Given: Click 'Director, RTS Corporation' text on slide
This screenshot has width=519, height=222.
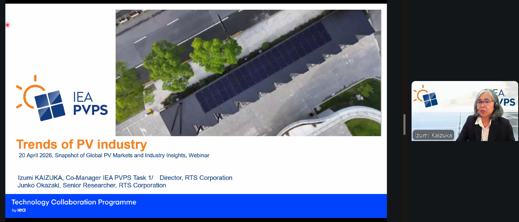Looking at the screenshot, I should pos(196,178).
